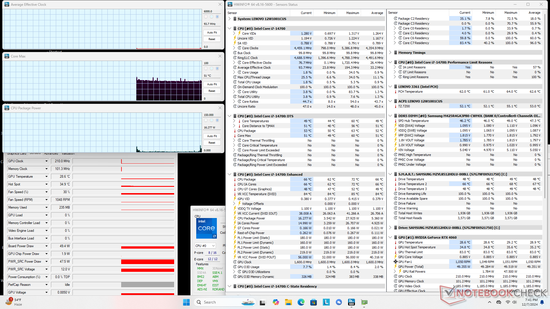Click Reset in CPU Package Power graph

[x=212, y=143]
